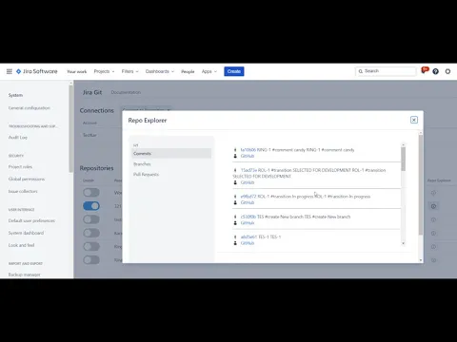Open the notifications bell icon
Screen dimensions: 457x342
click(x=424, y=71)
